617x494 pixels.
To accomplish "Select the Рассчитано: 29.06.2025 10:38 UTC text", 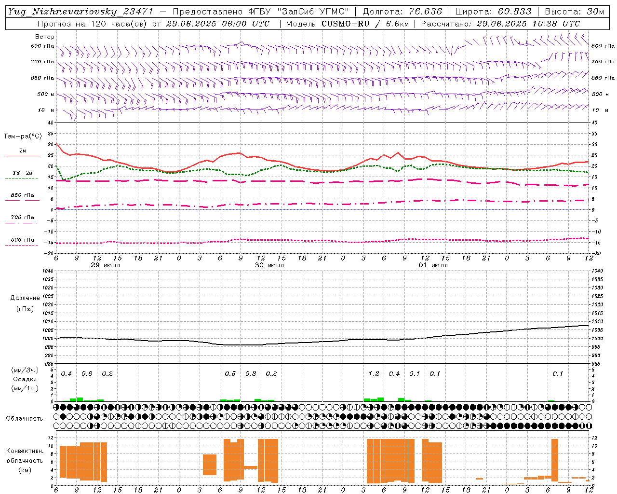I will coord(500,24).
